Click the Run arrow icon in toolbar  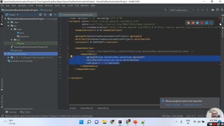194,10
